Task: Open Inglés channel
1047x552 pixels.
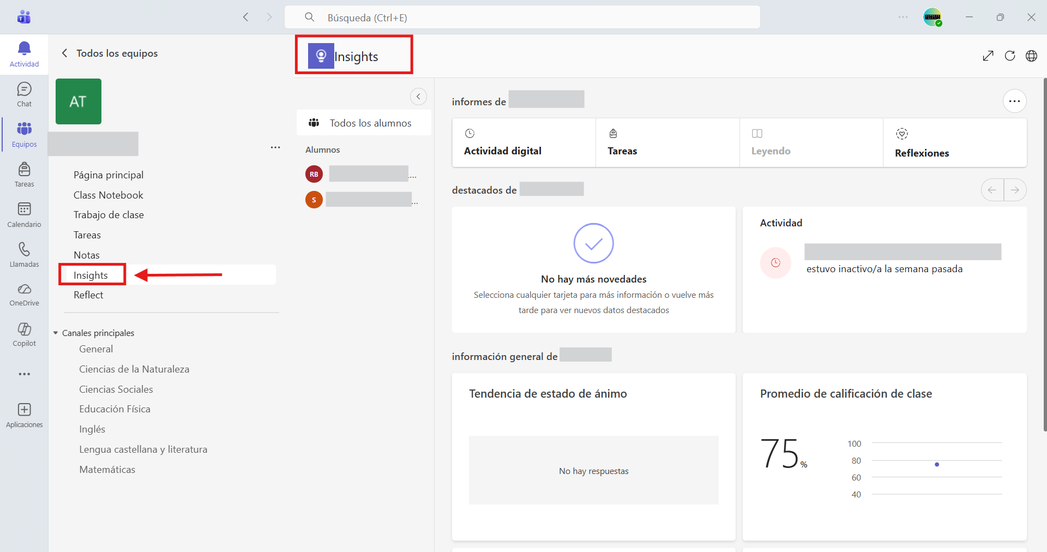Action: click(x=92, y=429)
